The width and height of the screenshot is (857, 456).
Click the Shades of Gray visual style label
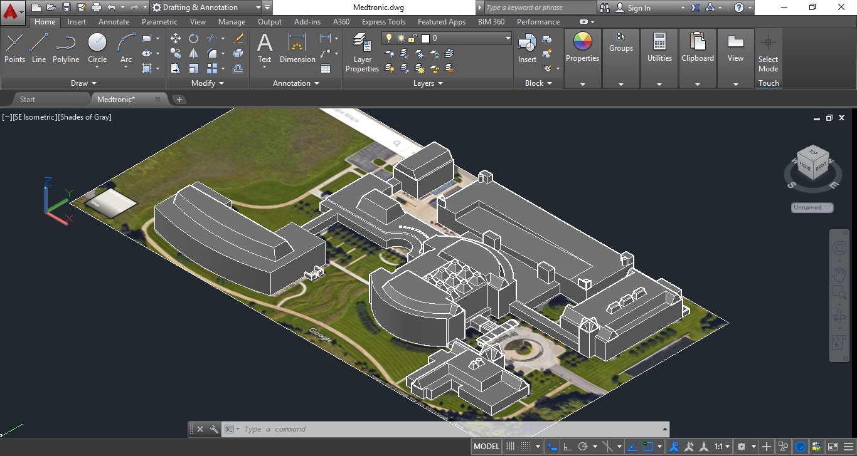tap(85, 117)
